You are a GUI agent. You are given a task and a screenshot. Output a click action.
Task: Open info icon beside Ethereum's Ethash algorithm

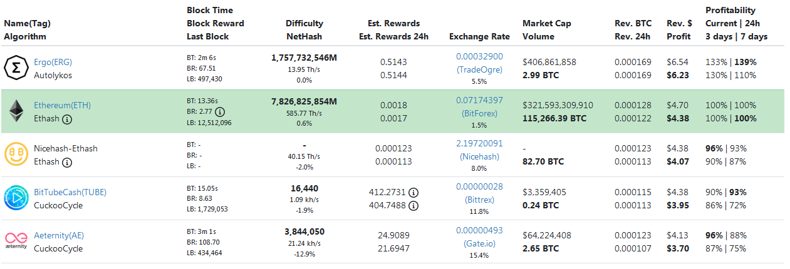[67, 118]
